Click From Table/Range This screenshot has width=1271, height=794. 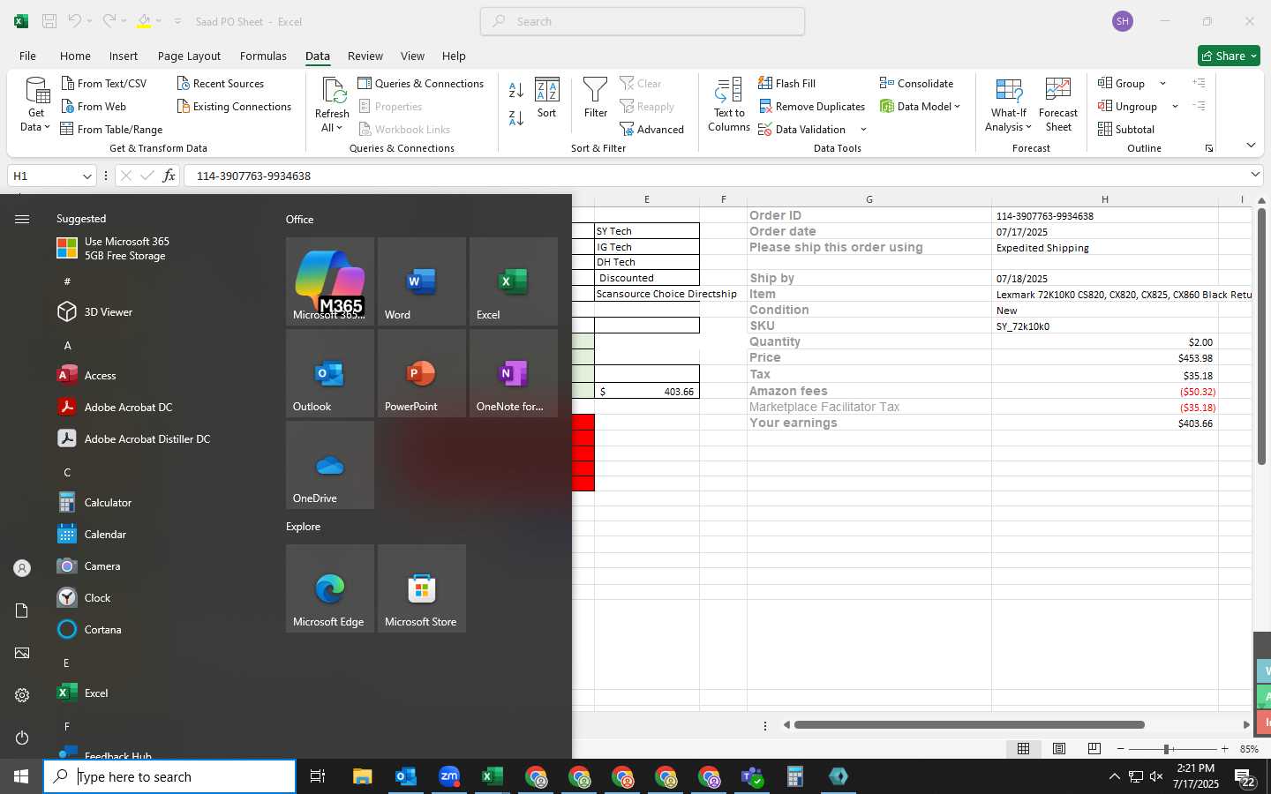coord(111,129)
